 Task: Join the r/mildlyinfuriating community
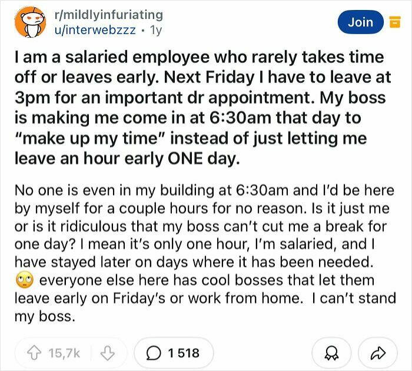tap(360, 22)
